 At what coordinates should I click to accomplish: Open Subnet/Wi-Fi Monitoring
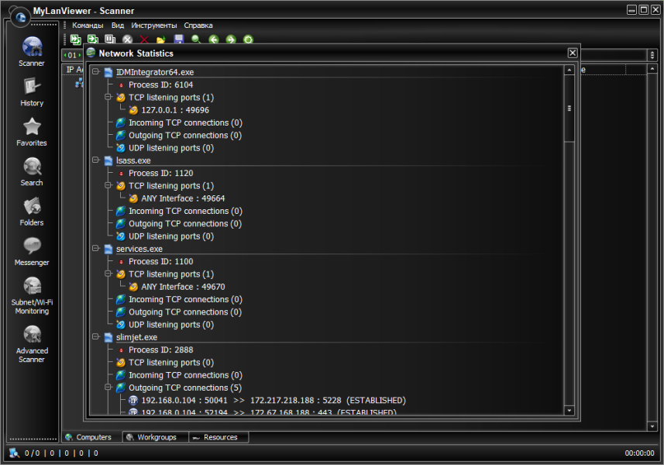click(x=32, y=295)
